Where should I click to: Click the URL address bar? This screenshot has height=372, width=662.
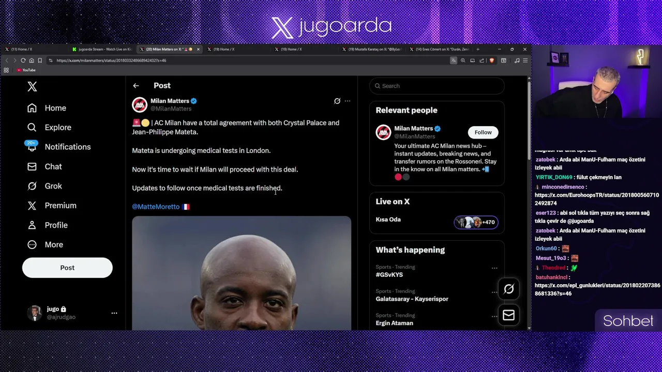click(x=248, y=60)
